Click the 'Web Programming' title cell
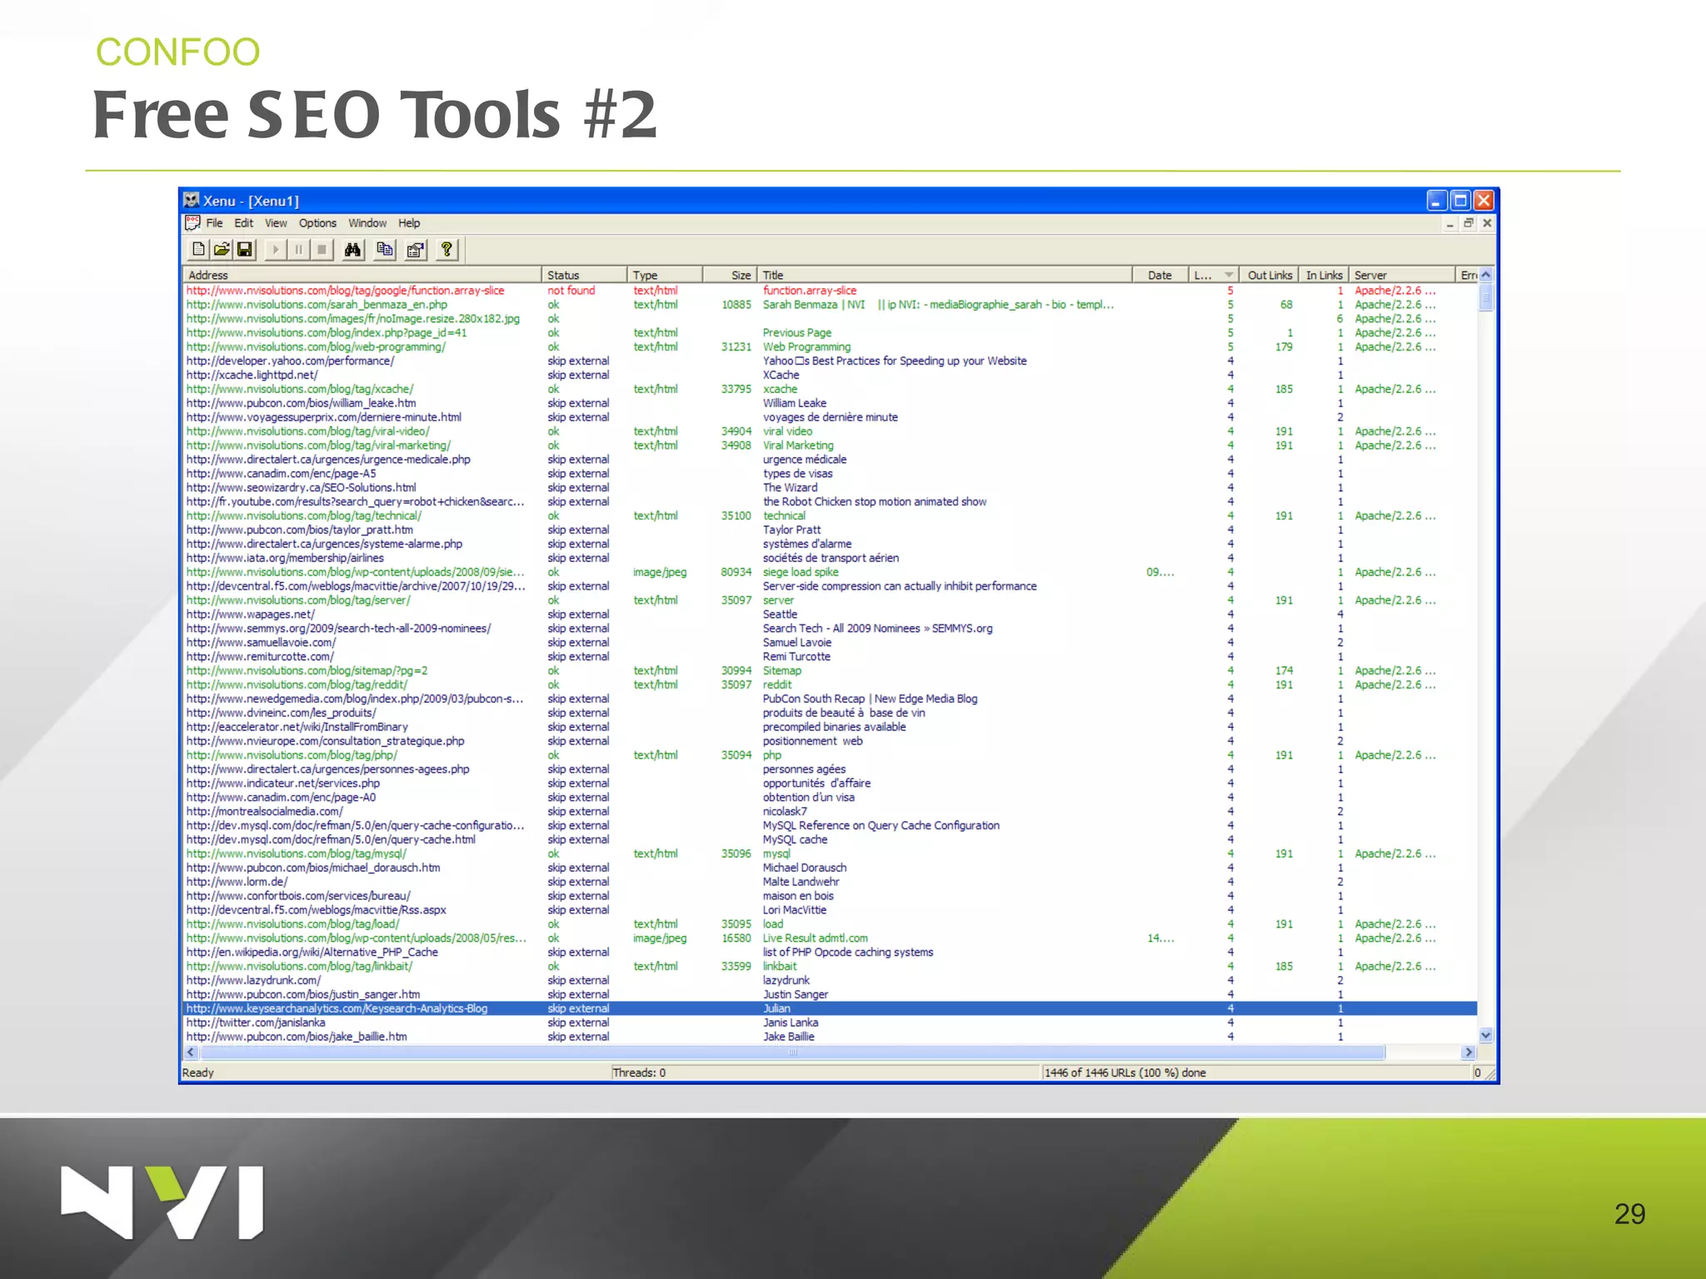 (806, 346)
